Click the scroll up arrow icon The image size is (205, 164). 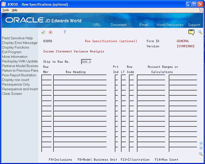click(201, 143)
